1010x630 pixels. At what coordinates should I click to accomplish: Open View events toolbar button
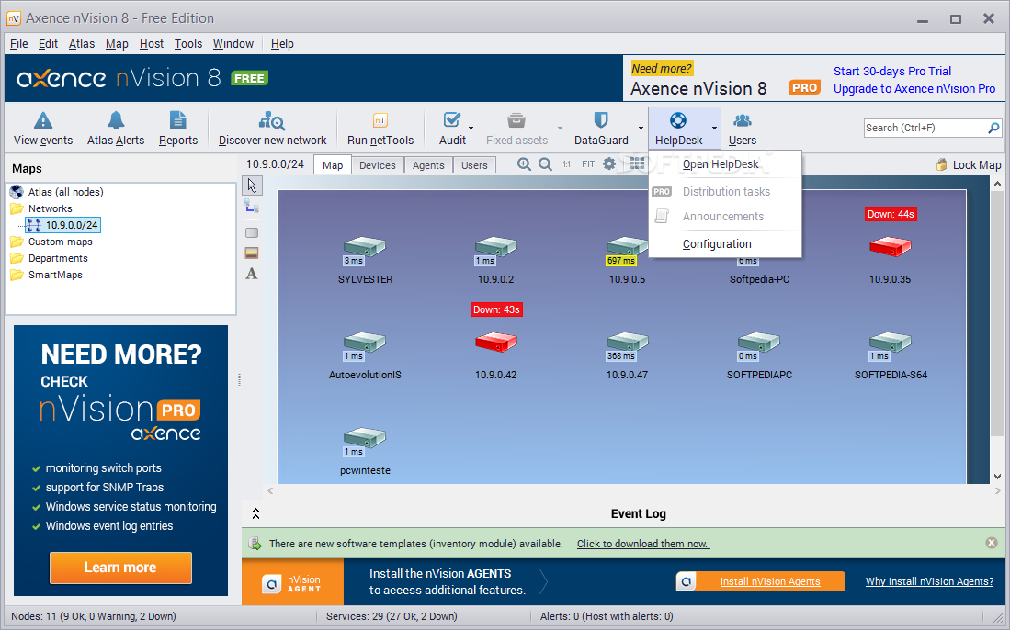tap(43, 129)
